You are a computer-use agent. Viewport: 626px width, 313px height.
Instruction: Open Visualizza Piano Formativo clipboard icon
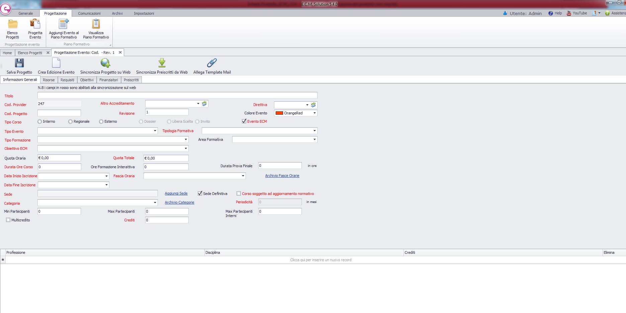coord(96,24)
